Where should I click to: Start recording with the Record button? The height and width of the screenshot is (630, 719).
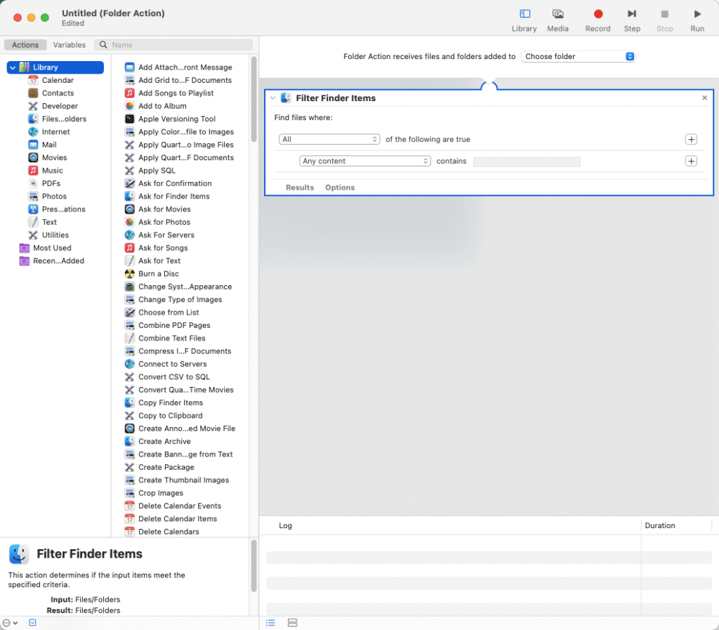[598, 14]
